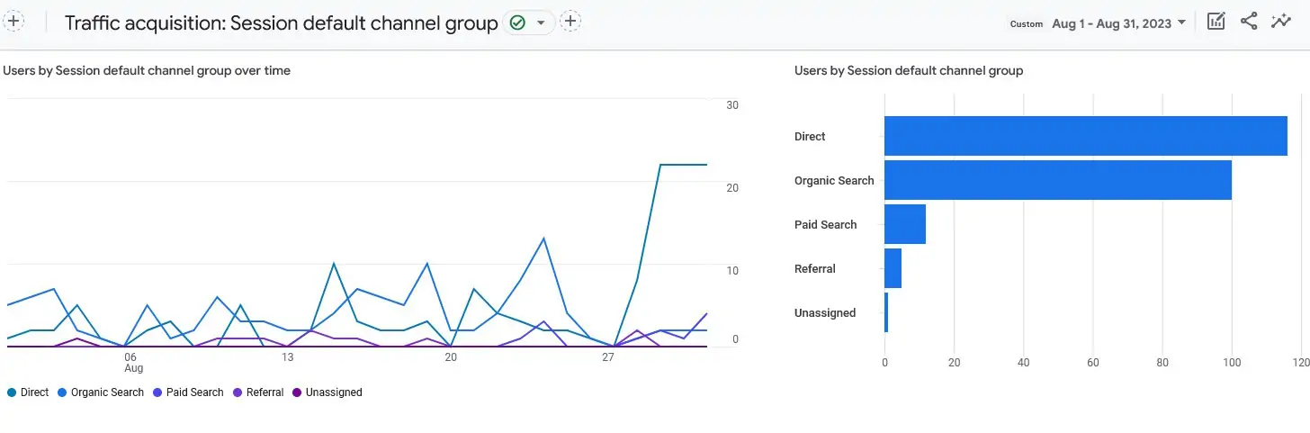Select the Organic Search bar

click(1057, 181)
